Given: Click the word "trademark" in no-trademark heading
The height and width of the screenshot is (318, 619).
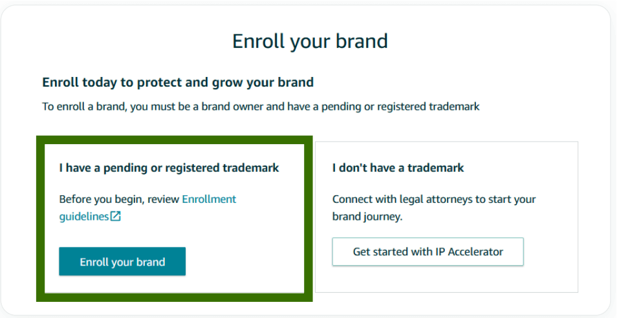Looking at the screenshot, I should point(436,167).
